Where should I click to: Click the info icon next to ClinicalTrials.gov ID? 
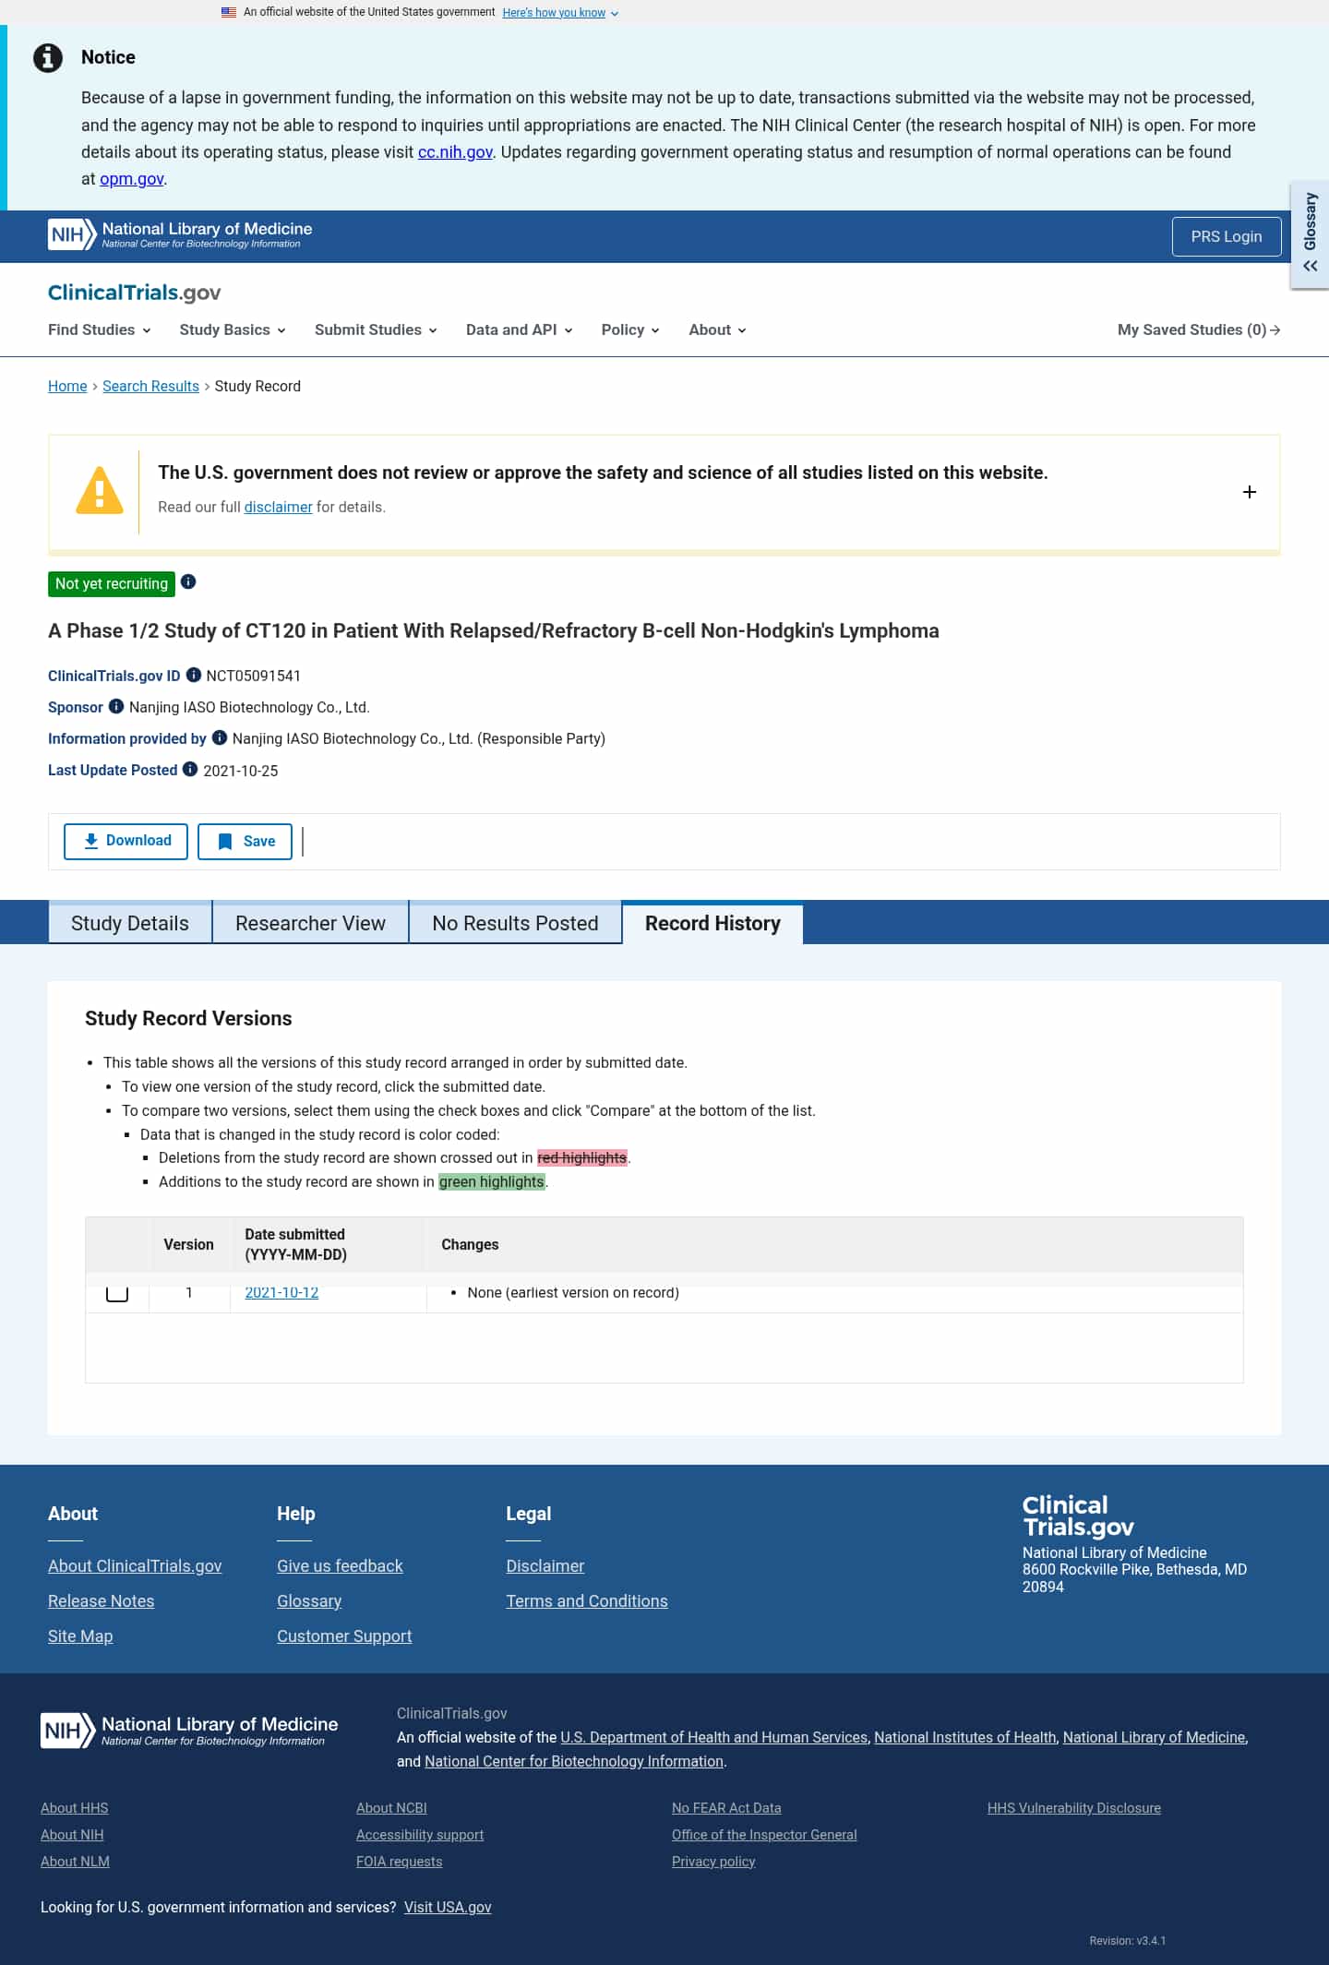[x=194, y=675]
